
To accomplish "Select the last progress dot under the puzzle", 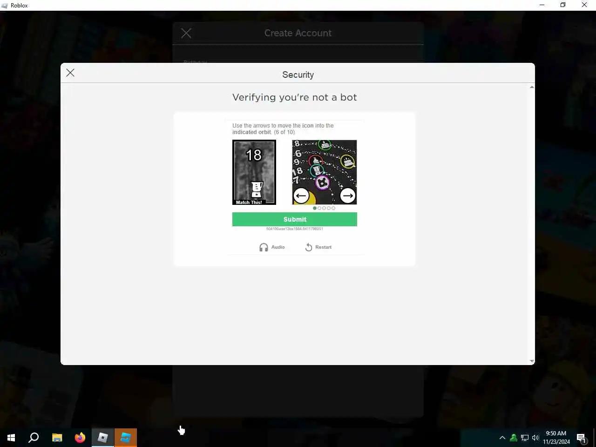I will pyautogui.click(x=333, y=208).
